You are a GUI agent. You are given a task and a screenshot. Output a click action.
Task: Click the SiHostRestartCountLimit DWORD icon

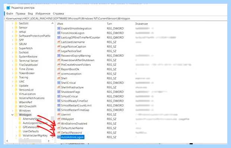(59, 106)
